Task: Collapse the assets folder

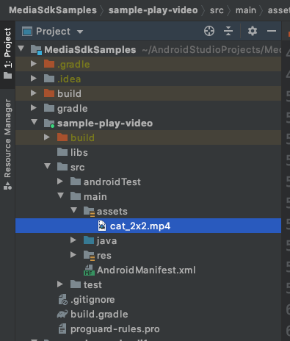Action: coord(73,211)
